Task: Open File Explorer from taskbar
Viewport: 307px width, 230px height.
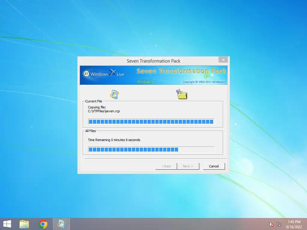Action: 24,224
